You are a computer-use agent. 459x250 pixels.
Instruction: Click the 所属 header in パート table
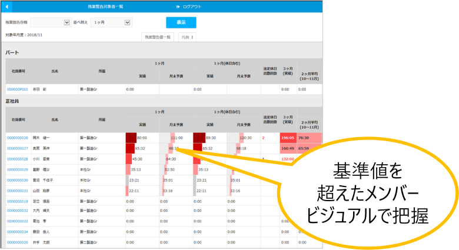coord(102,71)
